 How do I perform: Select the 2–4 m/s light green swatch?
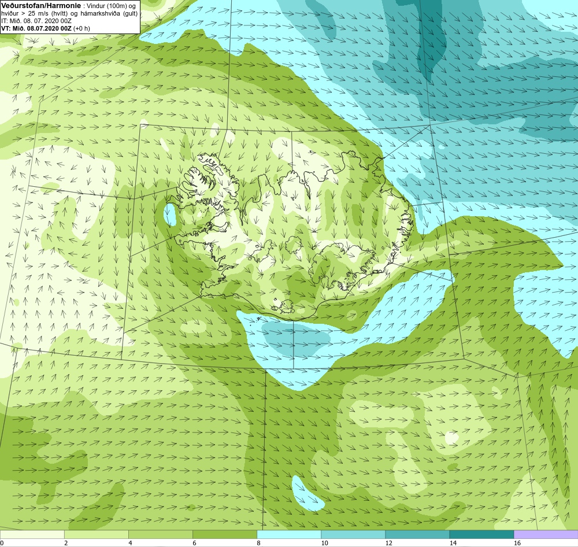click(x=97, y=534)
